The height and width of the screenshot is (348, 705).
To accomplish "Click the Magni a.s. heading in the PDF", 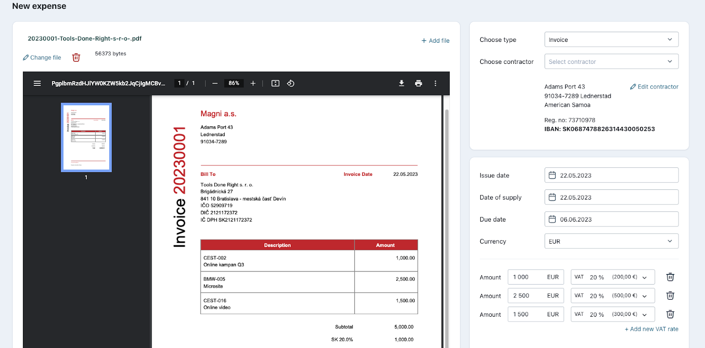I will point(219,114).
